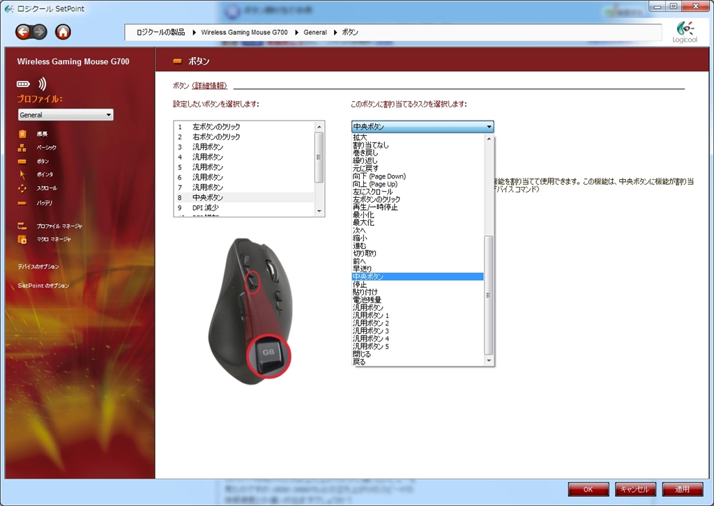Choose 停止 from the task list

[x=418, y=284]
